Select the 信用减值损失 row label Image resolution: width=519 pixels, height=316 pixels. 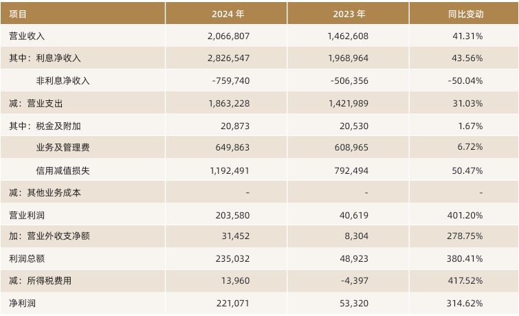pyautogui.click(x=63, y=170)
